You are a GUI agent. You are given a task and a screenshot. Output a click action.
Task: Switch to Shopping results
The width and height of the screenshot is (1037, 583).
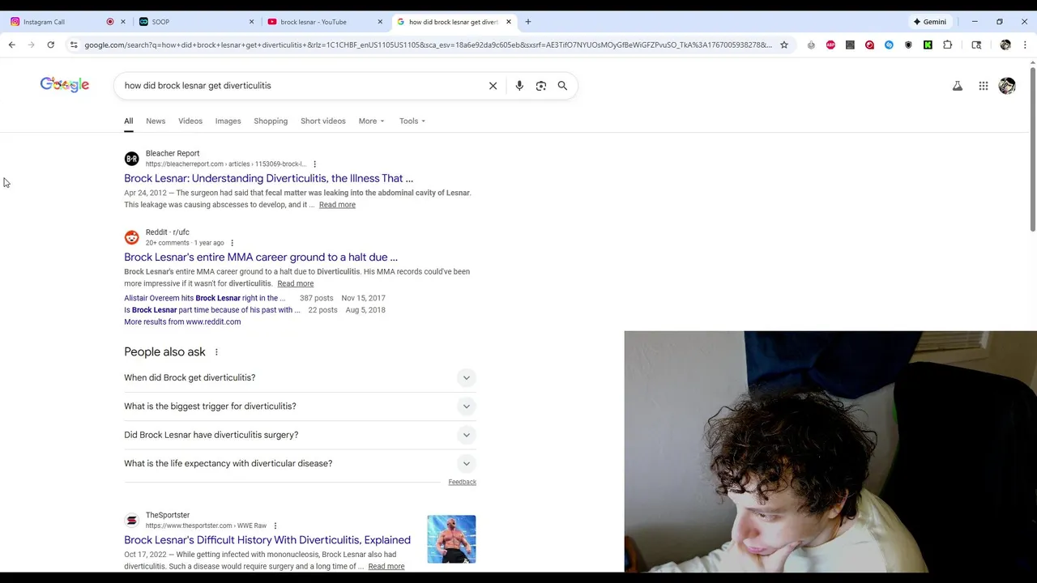click(271, 121)
